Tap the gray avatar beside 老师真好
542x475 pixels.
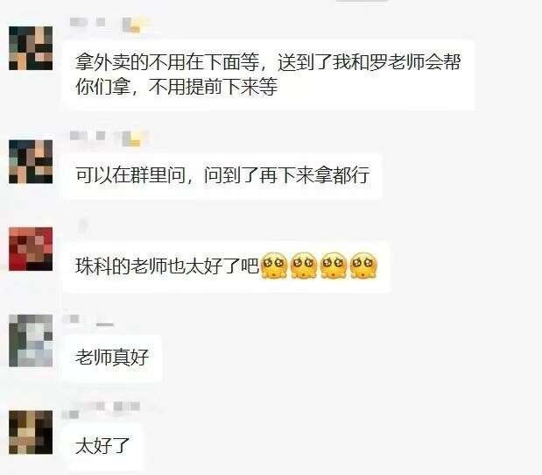tap(31, 340)
